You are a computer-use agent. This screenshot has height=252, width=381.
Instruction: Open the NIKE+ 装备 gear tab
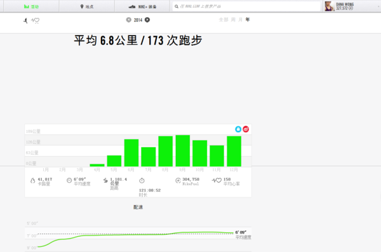(x=142, y=6)
